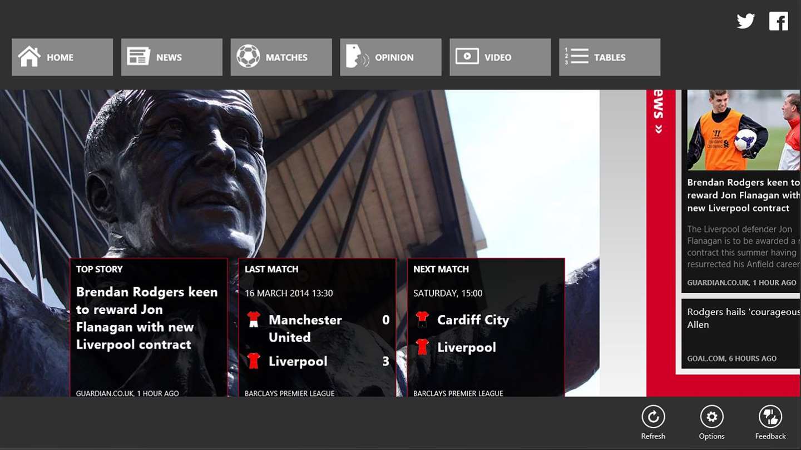Viewport: 801px width, 450px height.
Task: Show the league Tables section
Action: pyautogui.click(x=610, y=57)
